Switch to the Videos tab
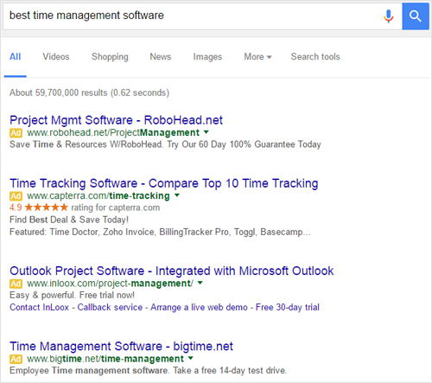Viewport: 432px width, 383px height. (56, 56)
